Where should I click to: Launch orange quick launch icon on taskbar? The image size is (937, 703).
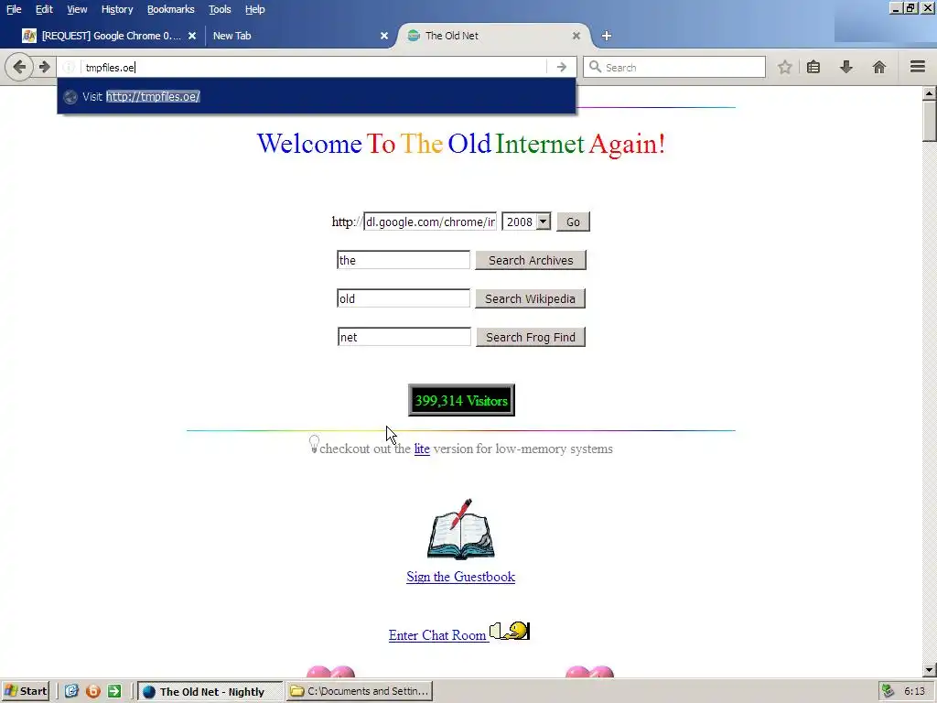coord(93,692)
